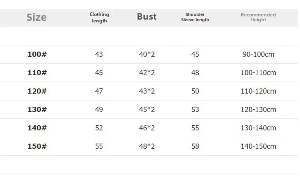Click the 130# size row label

click(x=37, y=110)
